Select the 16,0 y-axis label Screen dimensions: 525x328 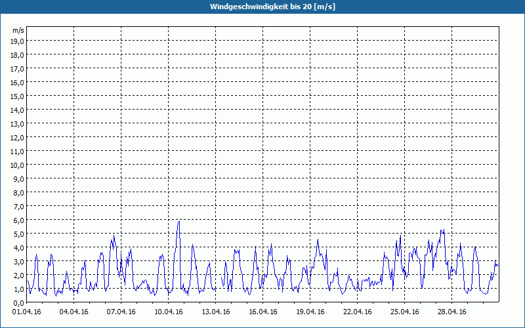coord(18,83)
